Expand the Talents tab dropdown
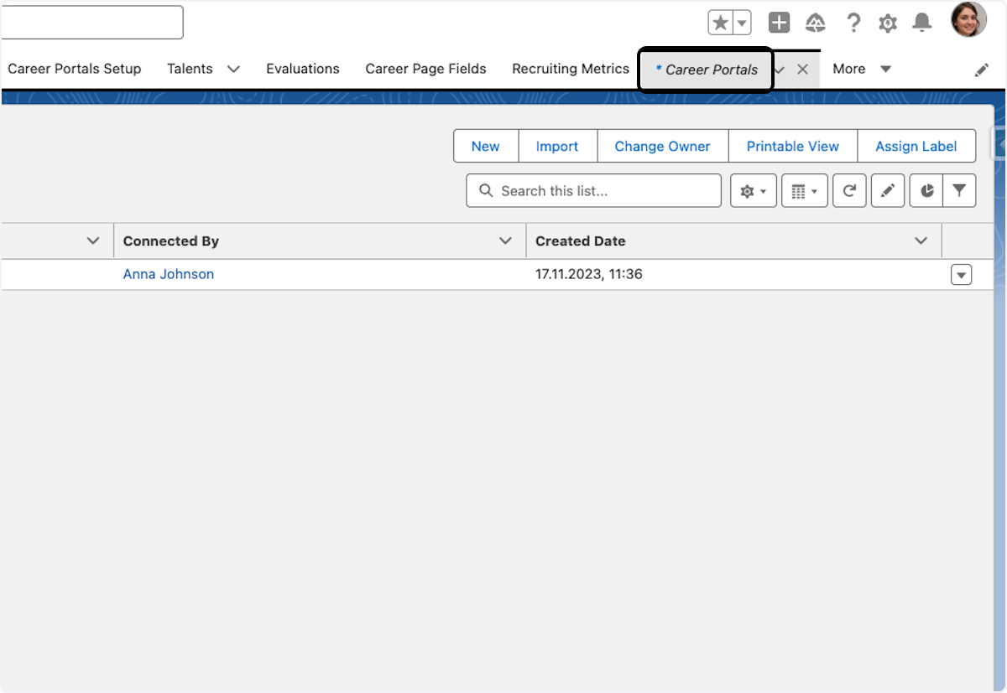The image size is (1007, 693). (233, 70)
